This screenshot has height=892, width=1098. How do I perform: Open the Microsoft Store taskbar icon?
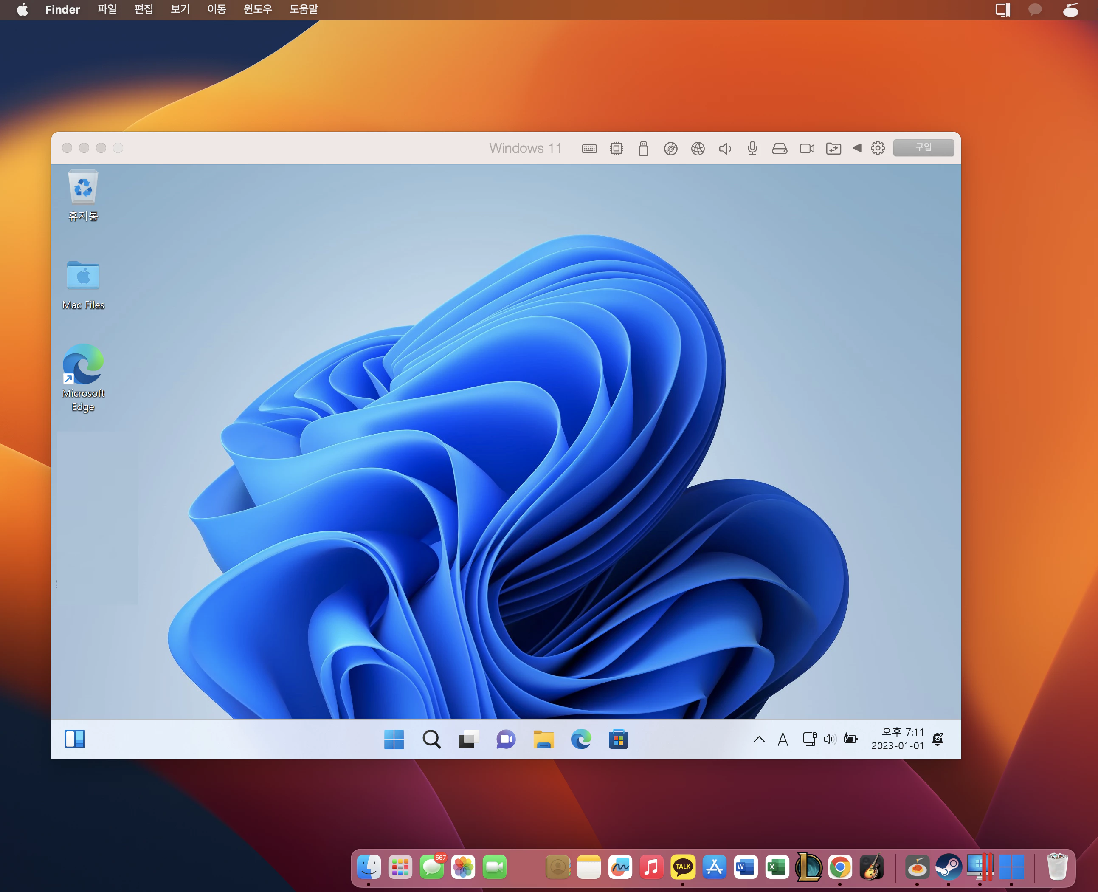618,740
